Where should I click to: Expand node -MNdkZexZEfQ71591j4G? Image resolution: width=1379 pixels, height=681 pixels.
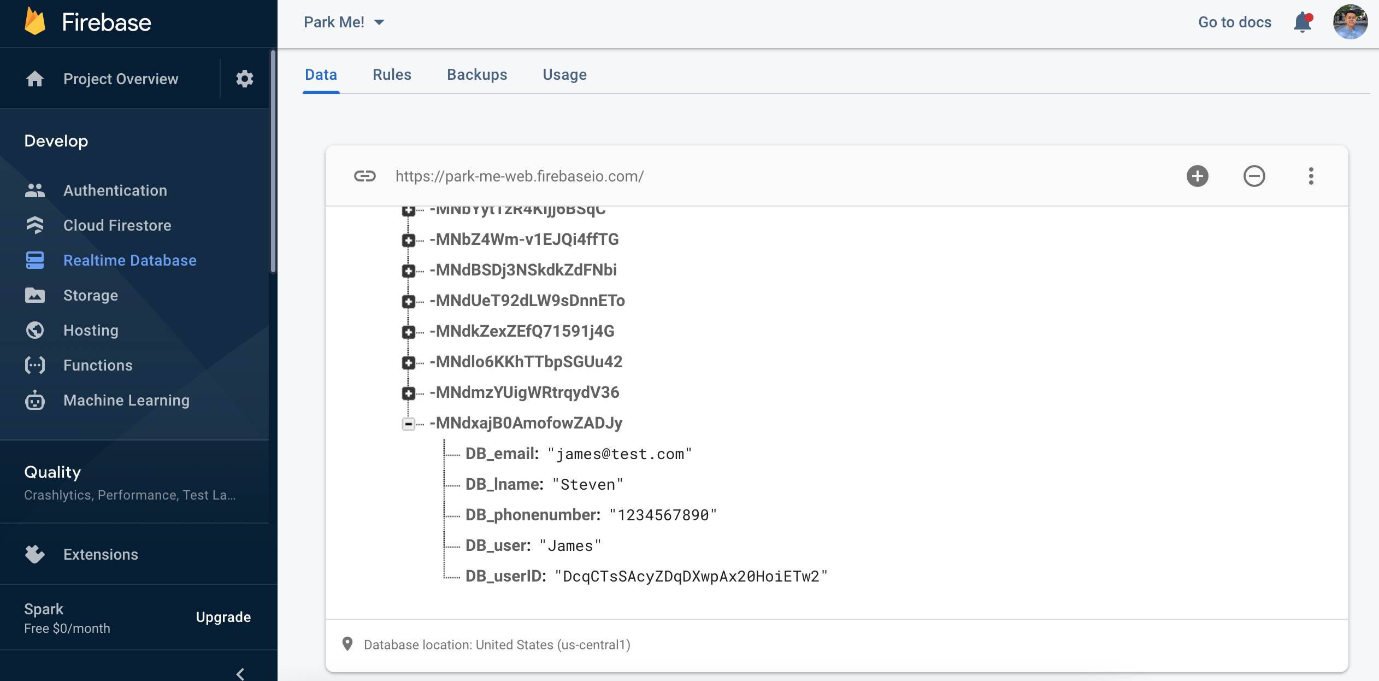tap(408, 332)
